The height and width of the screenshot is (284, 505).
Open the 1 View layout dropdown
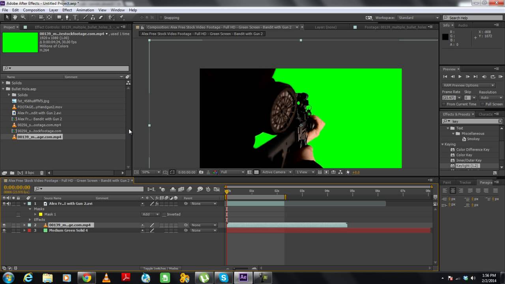click(x=305, y=172)
